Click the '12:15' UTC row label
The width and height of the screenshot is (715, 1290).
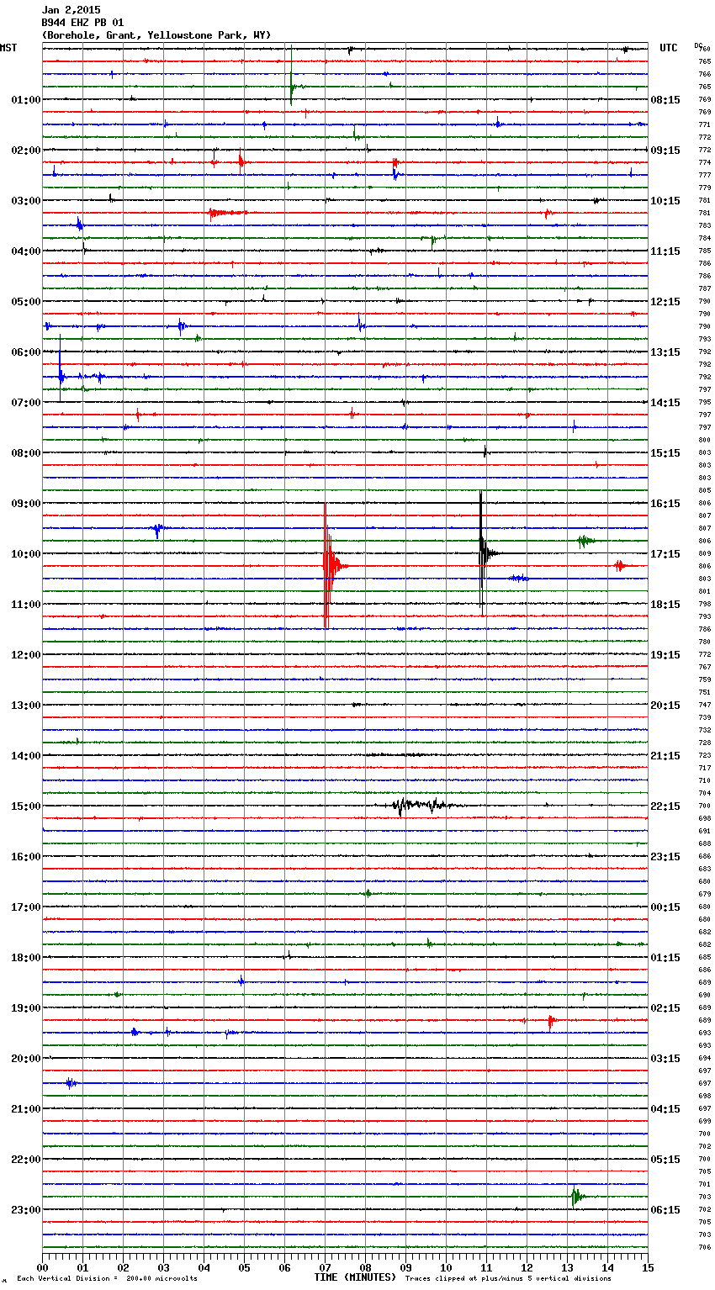tap(665, 302)
